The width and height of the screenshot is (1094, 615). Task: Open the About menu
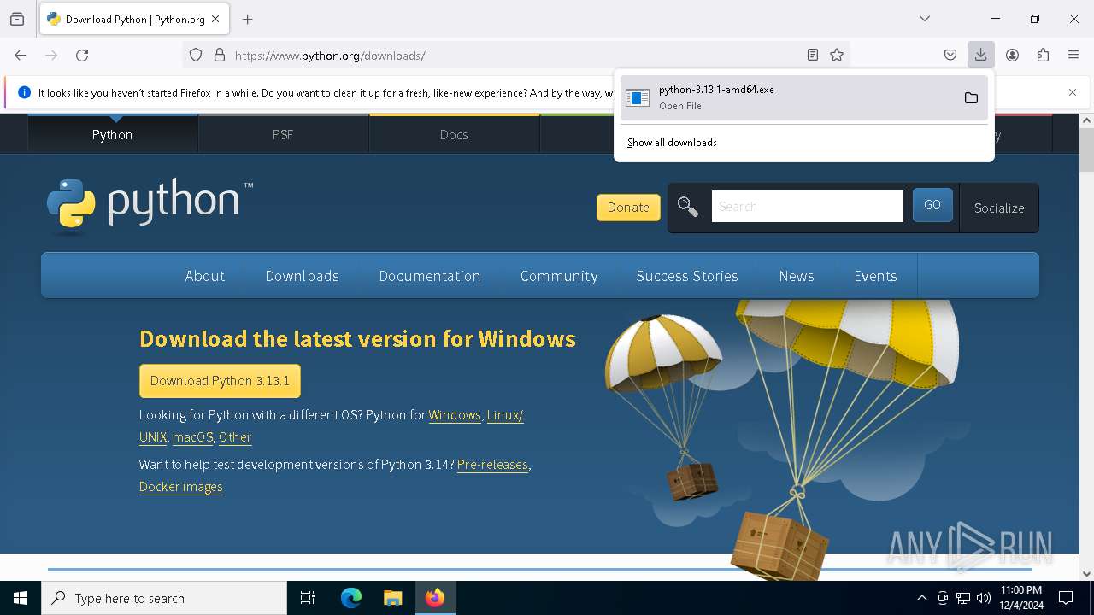click(205, 276)
